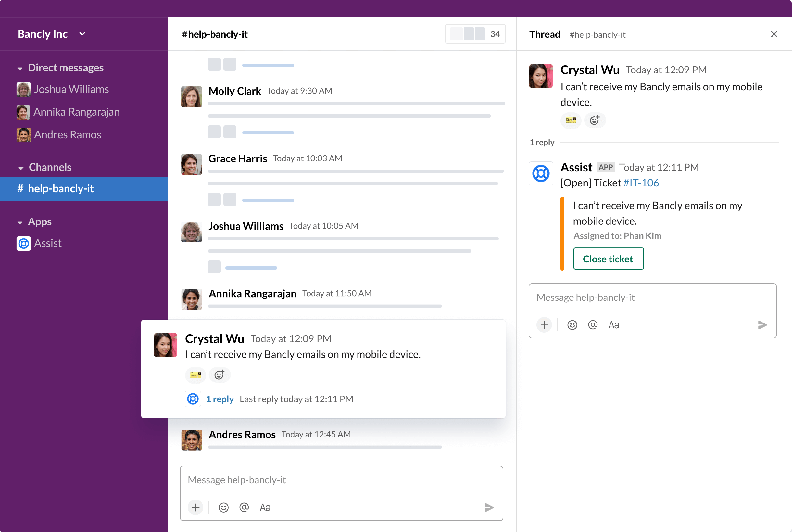Click plus attach button in main composer
The height and width of the screenshot is (532, 792).
195,508
